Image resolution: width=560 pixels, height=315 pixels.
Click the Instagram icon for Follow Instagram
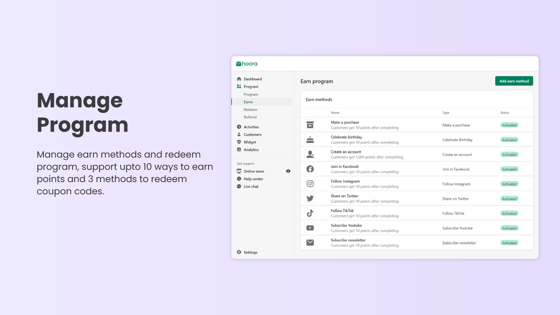pos(310,183)
